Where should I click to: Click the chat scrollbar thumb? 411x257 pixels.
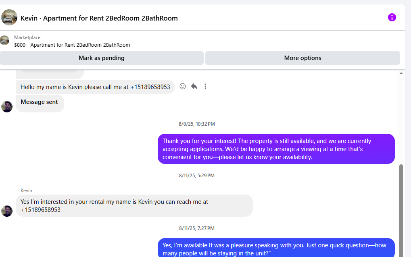401,209
